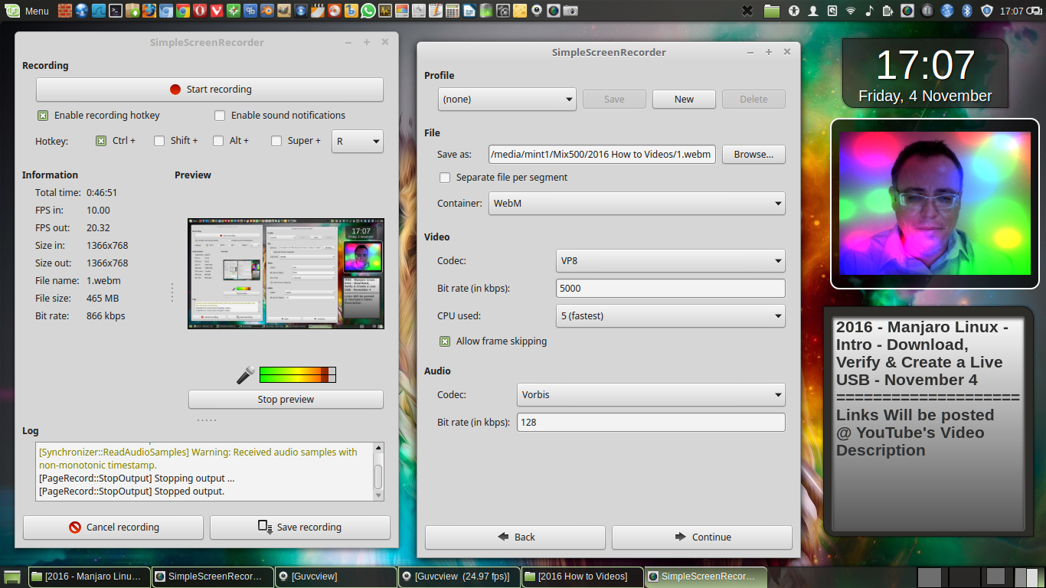Image resolution: width=1046 pixels, height=588 pixels.
Task: Open the Profile (none) dropdown
Action: point(507,99)
